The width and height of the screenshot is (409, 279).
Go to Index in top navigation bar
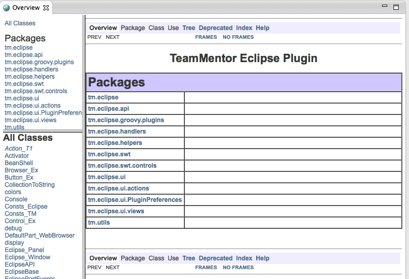tap(244, 28)
